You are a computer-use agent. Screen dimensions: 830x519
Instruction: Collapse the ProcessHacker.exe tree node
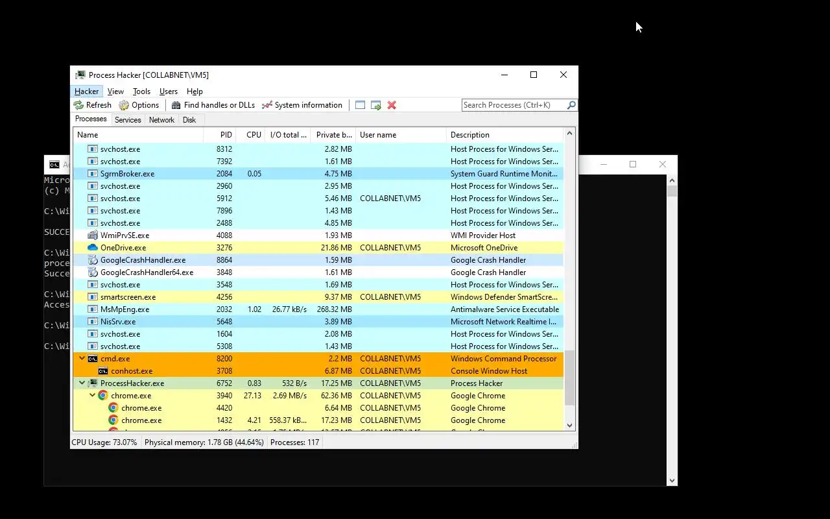82,383
